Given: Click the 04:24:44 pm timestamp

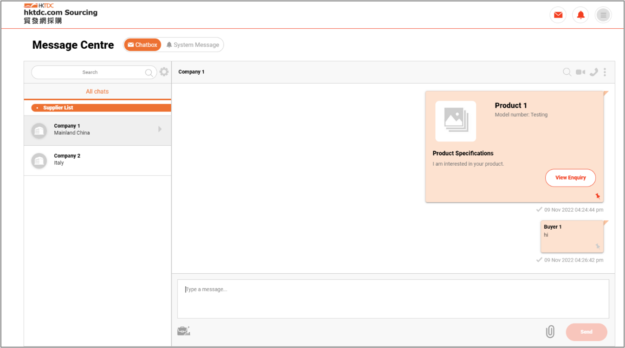Looking at the screenshot, I should coord(574,210).
